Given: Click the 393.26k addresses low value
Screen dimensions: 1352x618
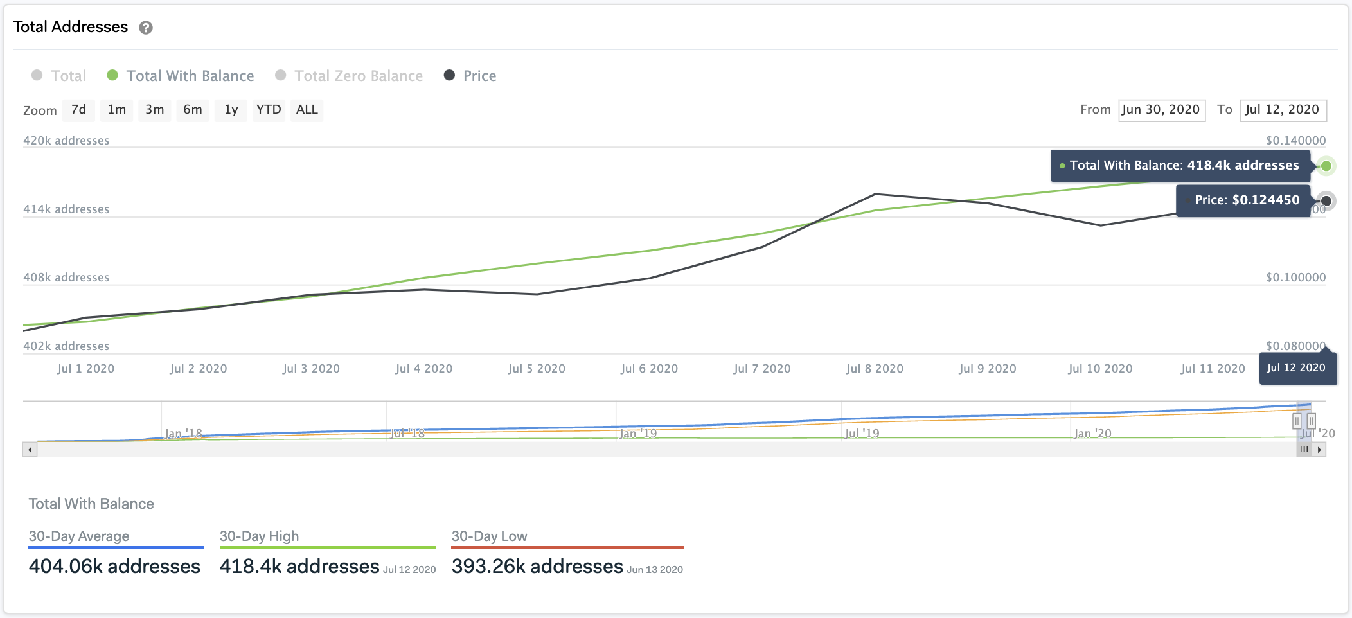Looking at the screenshot, I should pyautogui.click(x=537, y=567).
